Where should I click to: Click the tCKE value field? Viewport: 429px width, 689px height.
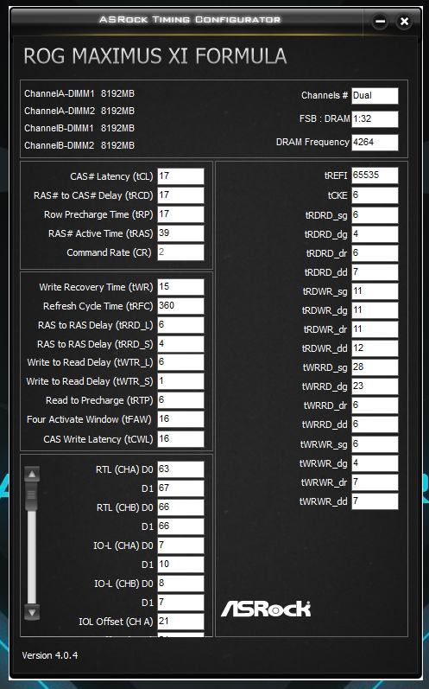pos(375,195)
